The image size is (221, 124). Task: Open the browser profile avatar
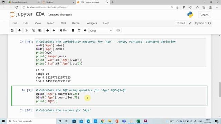[210, 7]
